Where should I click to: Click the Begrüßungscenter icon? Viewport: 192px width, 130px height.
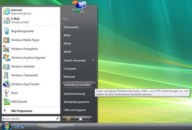pos(6,31)
